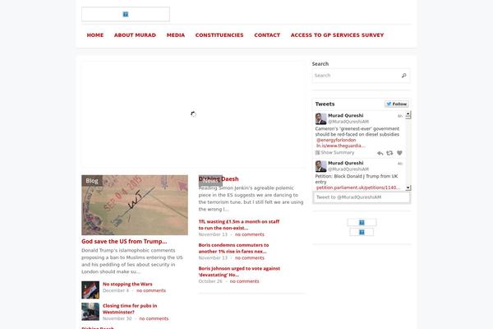Click tweets widget scrollbar up arrow
The height and width of the screenshot is (329, 493).
(408, 114)
